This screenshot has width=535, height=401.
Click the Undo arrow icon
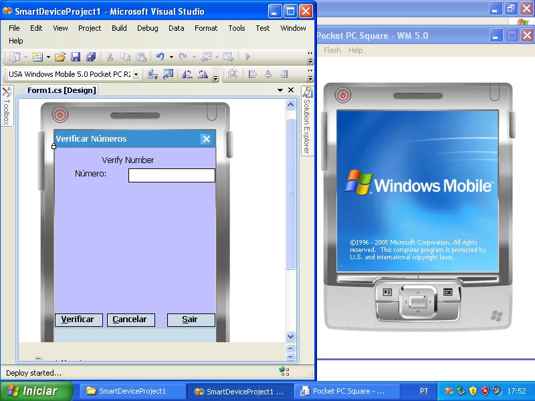tap(160, 57)
